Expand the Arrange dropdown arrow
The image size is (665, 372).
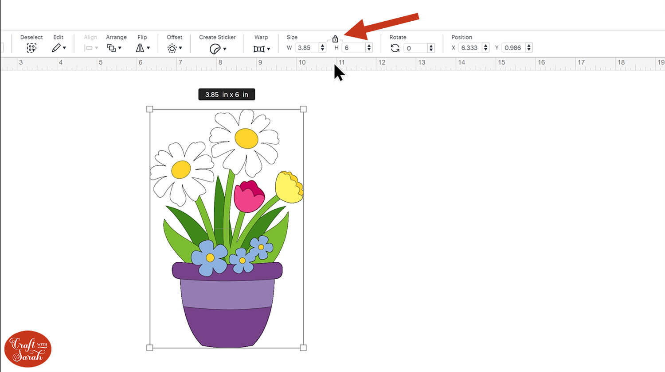pos(120,48)
